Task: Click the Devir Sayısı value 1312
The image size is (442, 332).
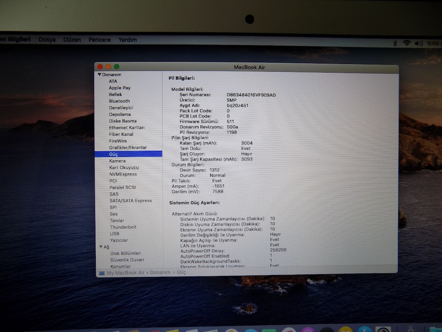Action: point(215,170)
